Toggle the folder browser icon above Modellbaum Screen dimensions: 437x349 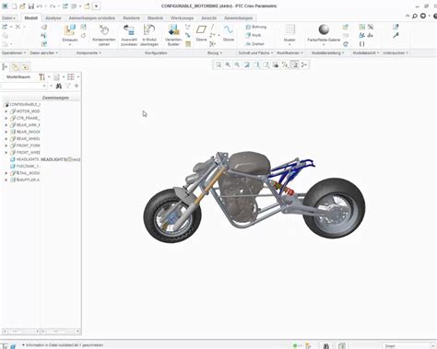[15, 66]
